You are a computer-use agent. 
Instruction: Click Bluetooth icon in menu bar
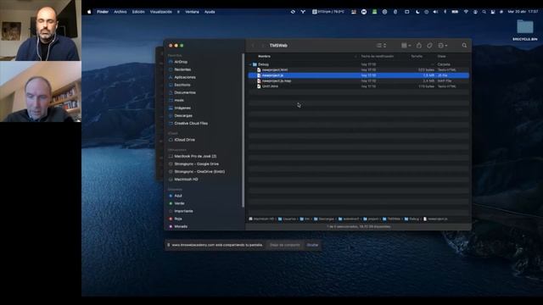(445, 12)
